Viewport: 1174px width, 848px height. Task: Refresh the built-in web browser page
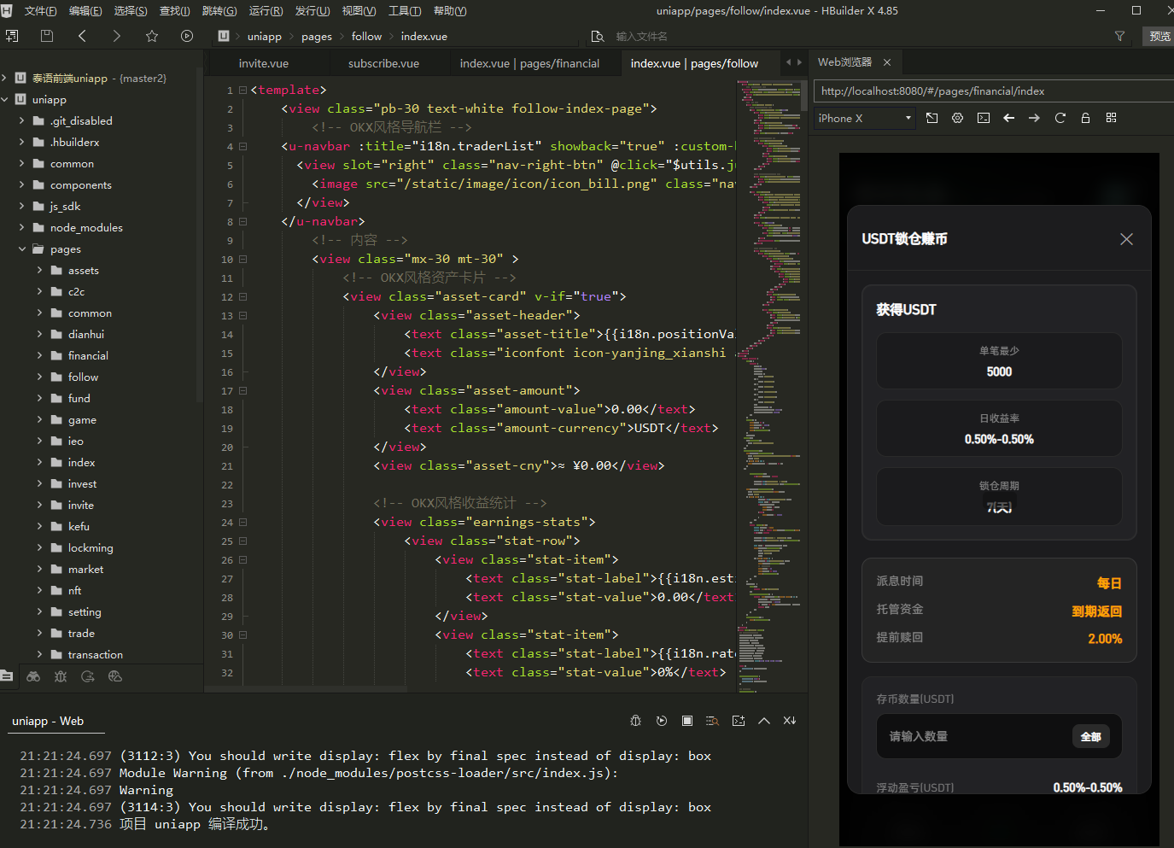[1060, 118]
